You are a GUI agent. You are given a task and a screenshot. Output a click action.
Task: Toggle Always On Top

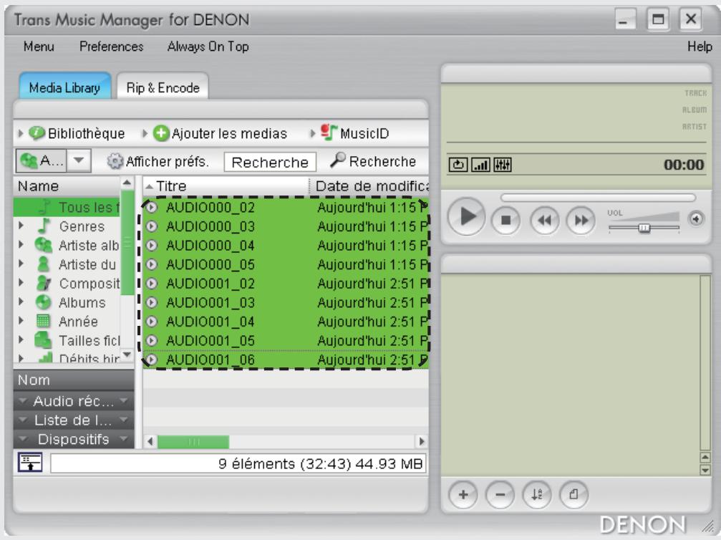208,47
